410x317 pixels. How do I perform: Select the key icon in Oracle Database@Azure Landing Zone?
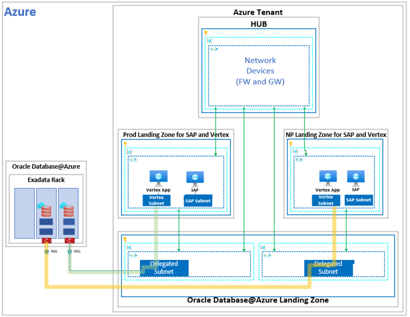coord(125,239)
